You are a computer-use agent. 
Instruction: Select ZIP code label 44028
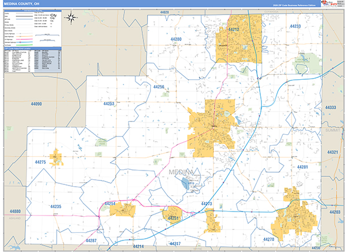coord(164,12)
